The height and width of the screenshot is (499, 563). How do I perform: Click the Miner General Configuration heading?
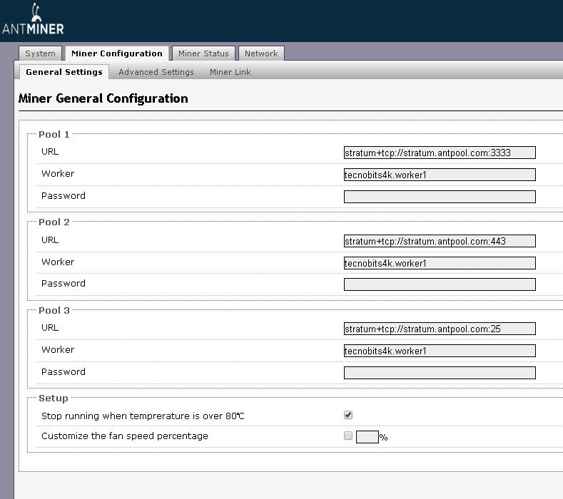click(x=103, y=98)
